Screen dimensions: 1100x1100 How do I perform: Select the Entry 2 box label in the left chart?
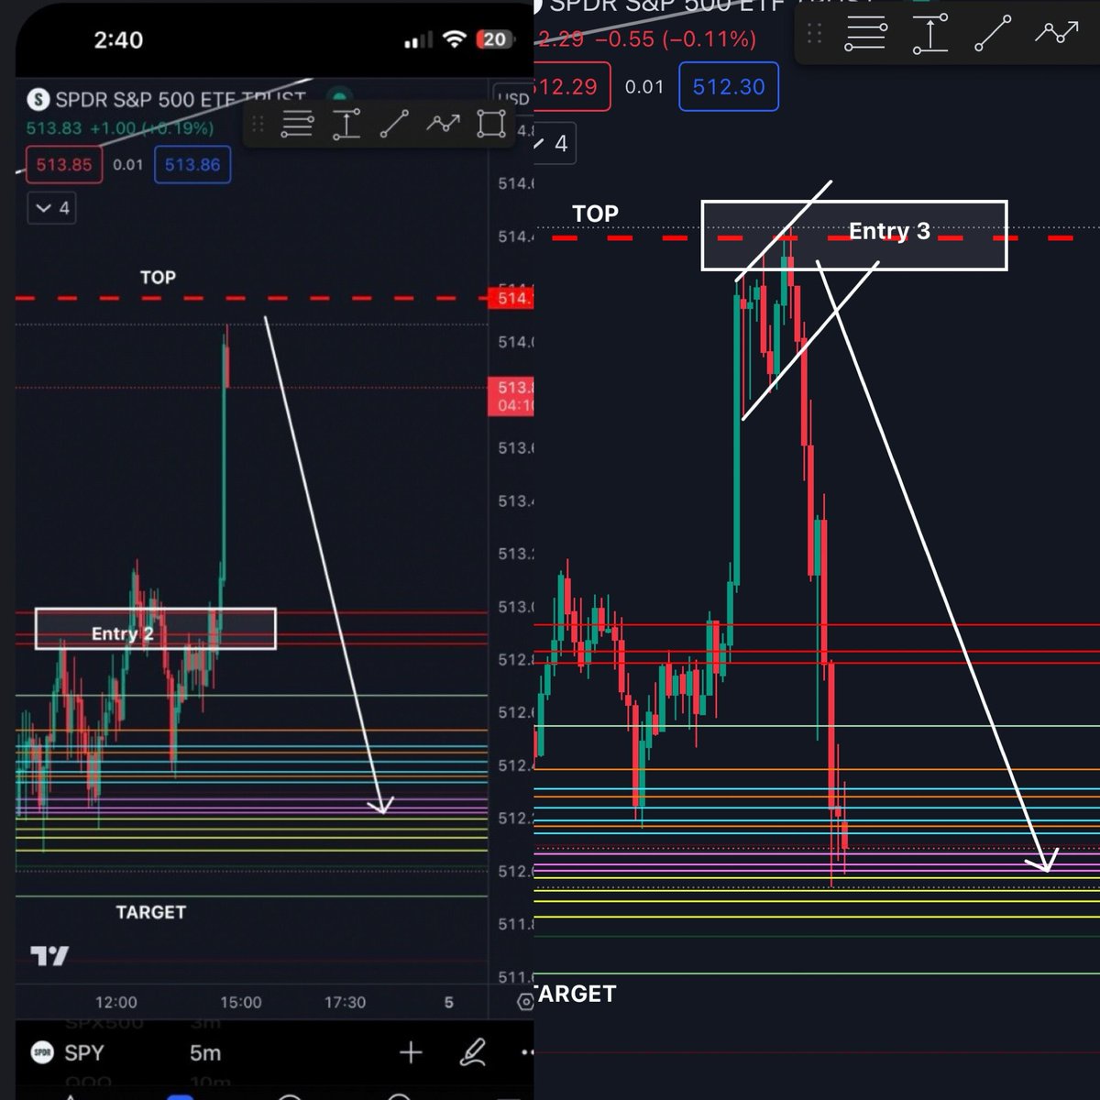123,633
